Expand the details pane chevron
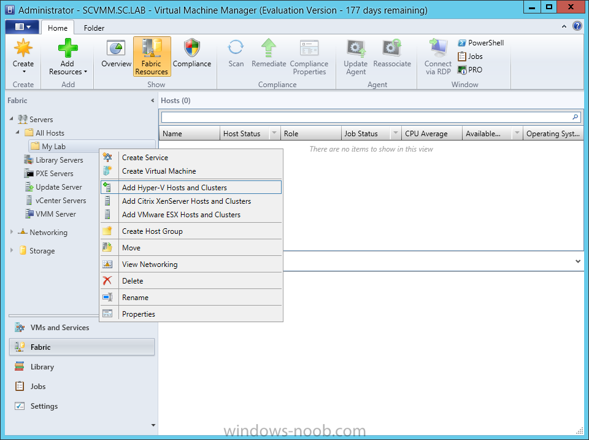This screenshot has height=440, width=589. click(578, 261)
